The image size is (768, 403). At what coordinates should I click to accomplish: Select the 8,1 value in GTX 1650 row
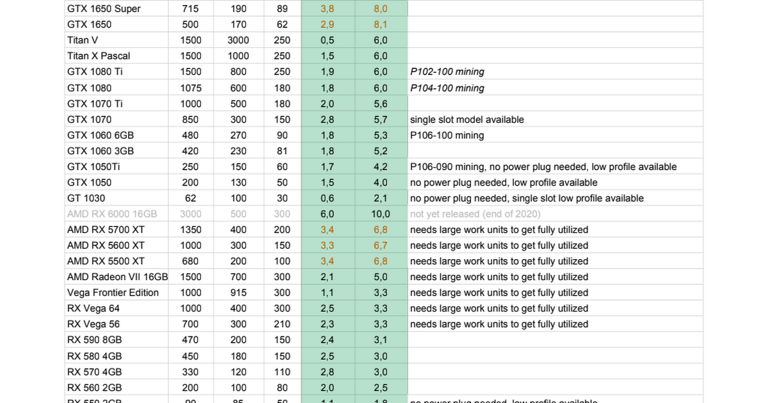[381, 24]
